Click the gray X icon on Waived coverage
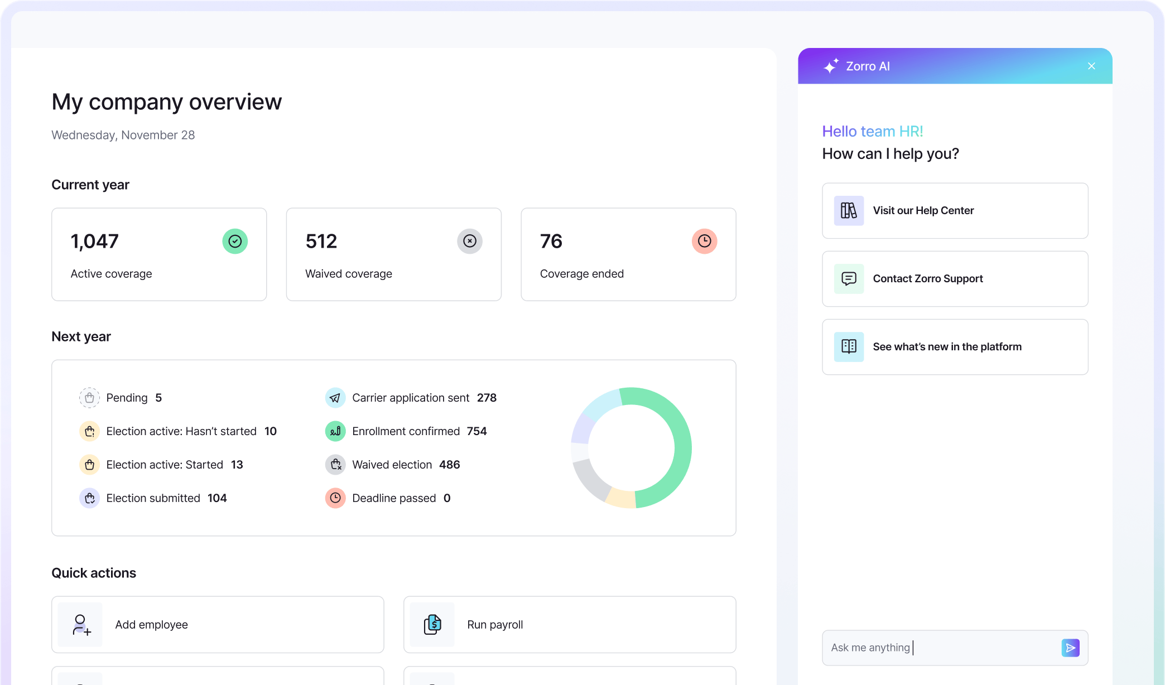 tap(470, 241)
